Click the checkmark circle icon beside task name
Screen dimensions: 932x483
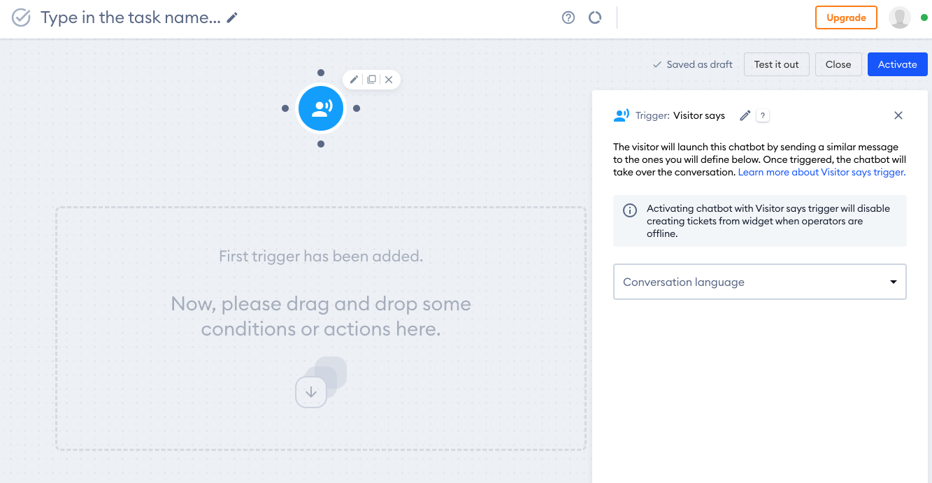[x=22, y=18]
